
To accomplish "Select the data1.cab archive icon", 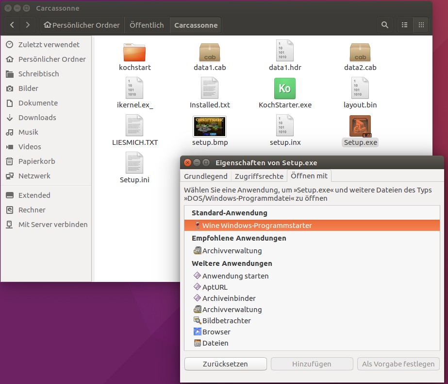I will click(210, 52).
